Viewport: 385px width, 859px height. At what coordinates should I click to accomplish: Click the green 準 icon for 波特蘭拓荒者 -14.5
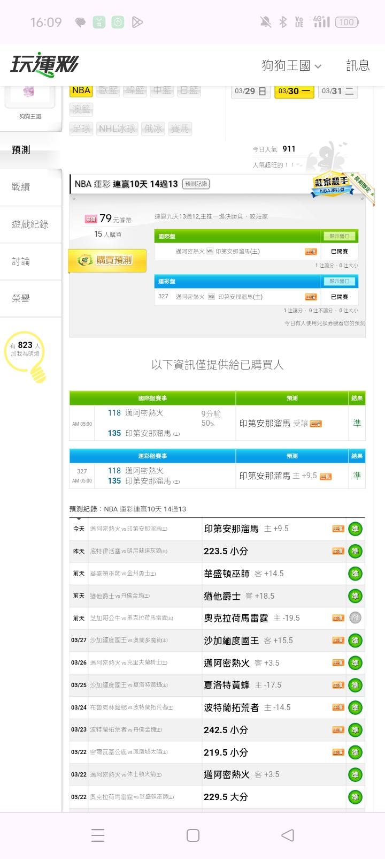click(x=355, y=707)
